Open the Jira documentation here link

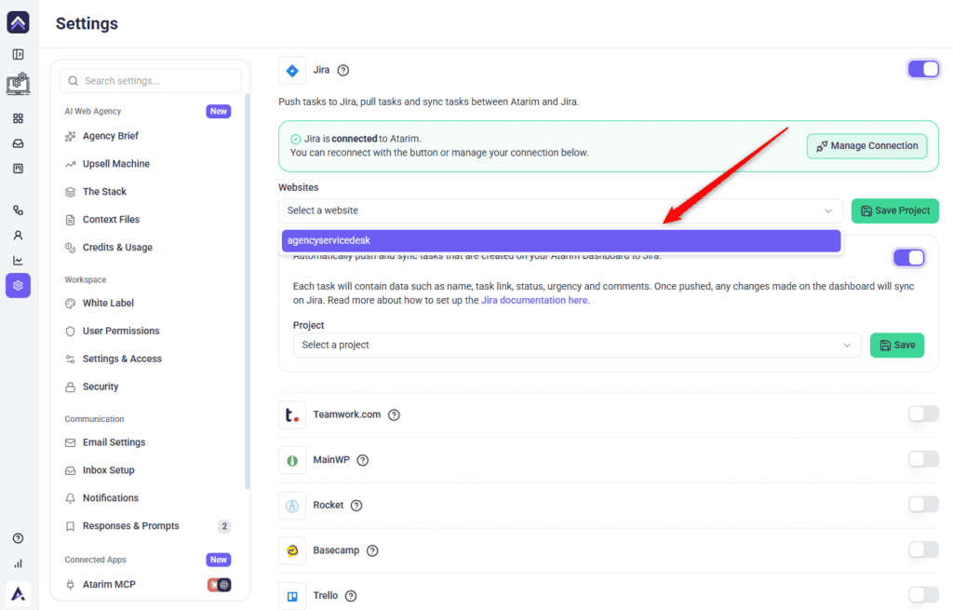(x=535, y=301)
